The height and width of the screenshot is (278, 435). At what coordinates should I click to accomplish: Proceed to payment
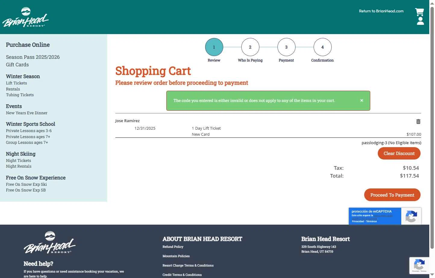(392, 195)
